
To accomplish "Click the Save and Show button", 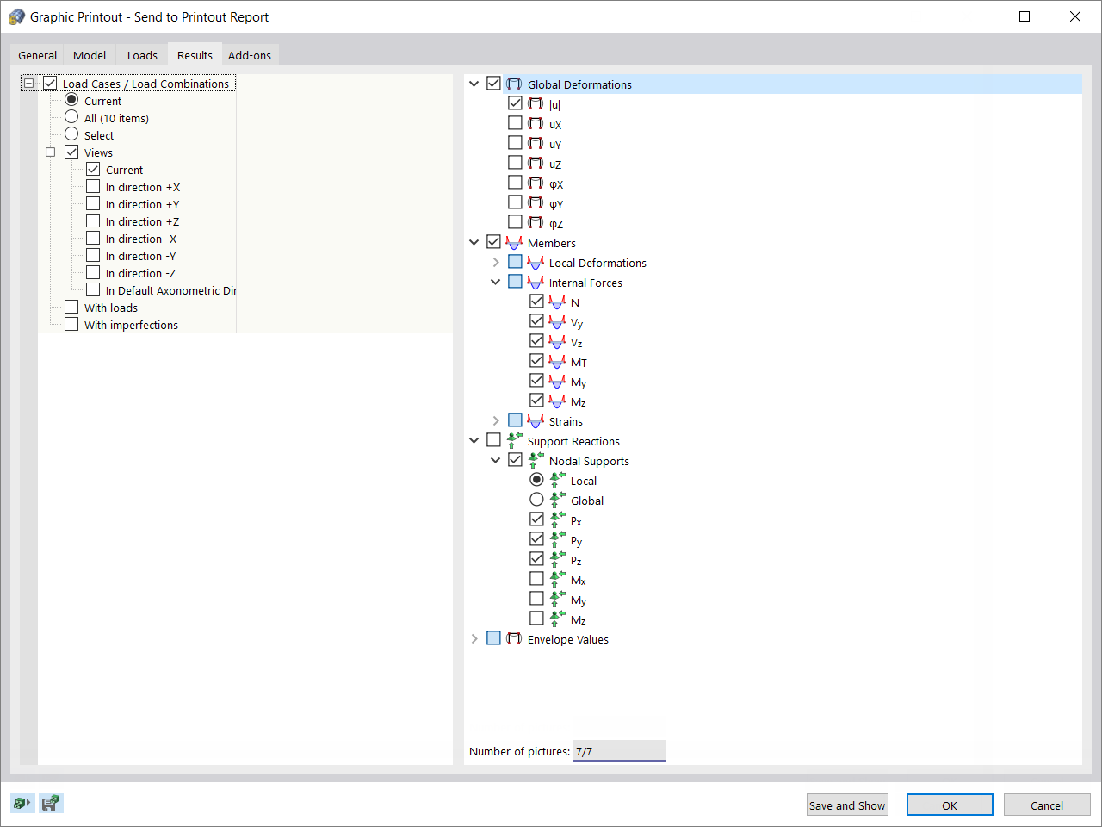I will (847, 805).
